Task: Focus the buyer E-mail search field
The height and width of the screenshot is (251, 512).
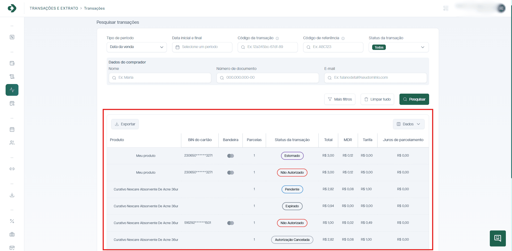Action: point(375,78)
